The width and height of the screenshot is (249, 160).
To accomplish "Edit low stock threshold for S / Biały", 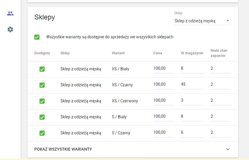I will click(221, 117).
